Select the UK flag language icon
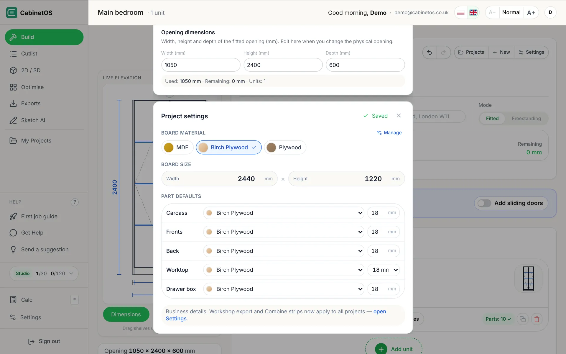The height and width of the screenshot is (354, 566). tap(473, 13)
